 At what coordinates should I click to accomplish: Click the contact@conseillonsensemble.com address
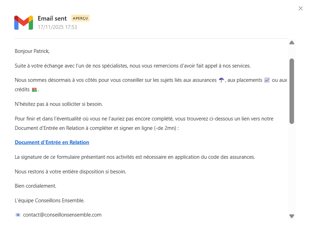click(x=62, y=215)
